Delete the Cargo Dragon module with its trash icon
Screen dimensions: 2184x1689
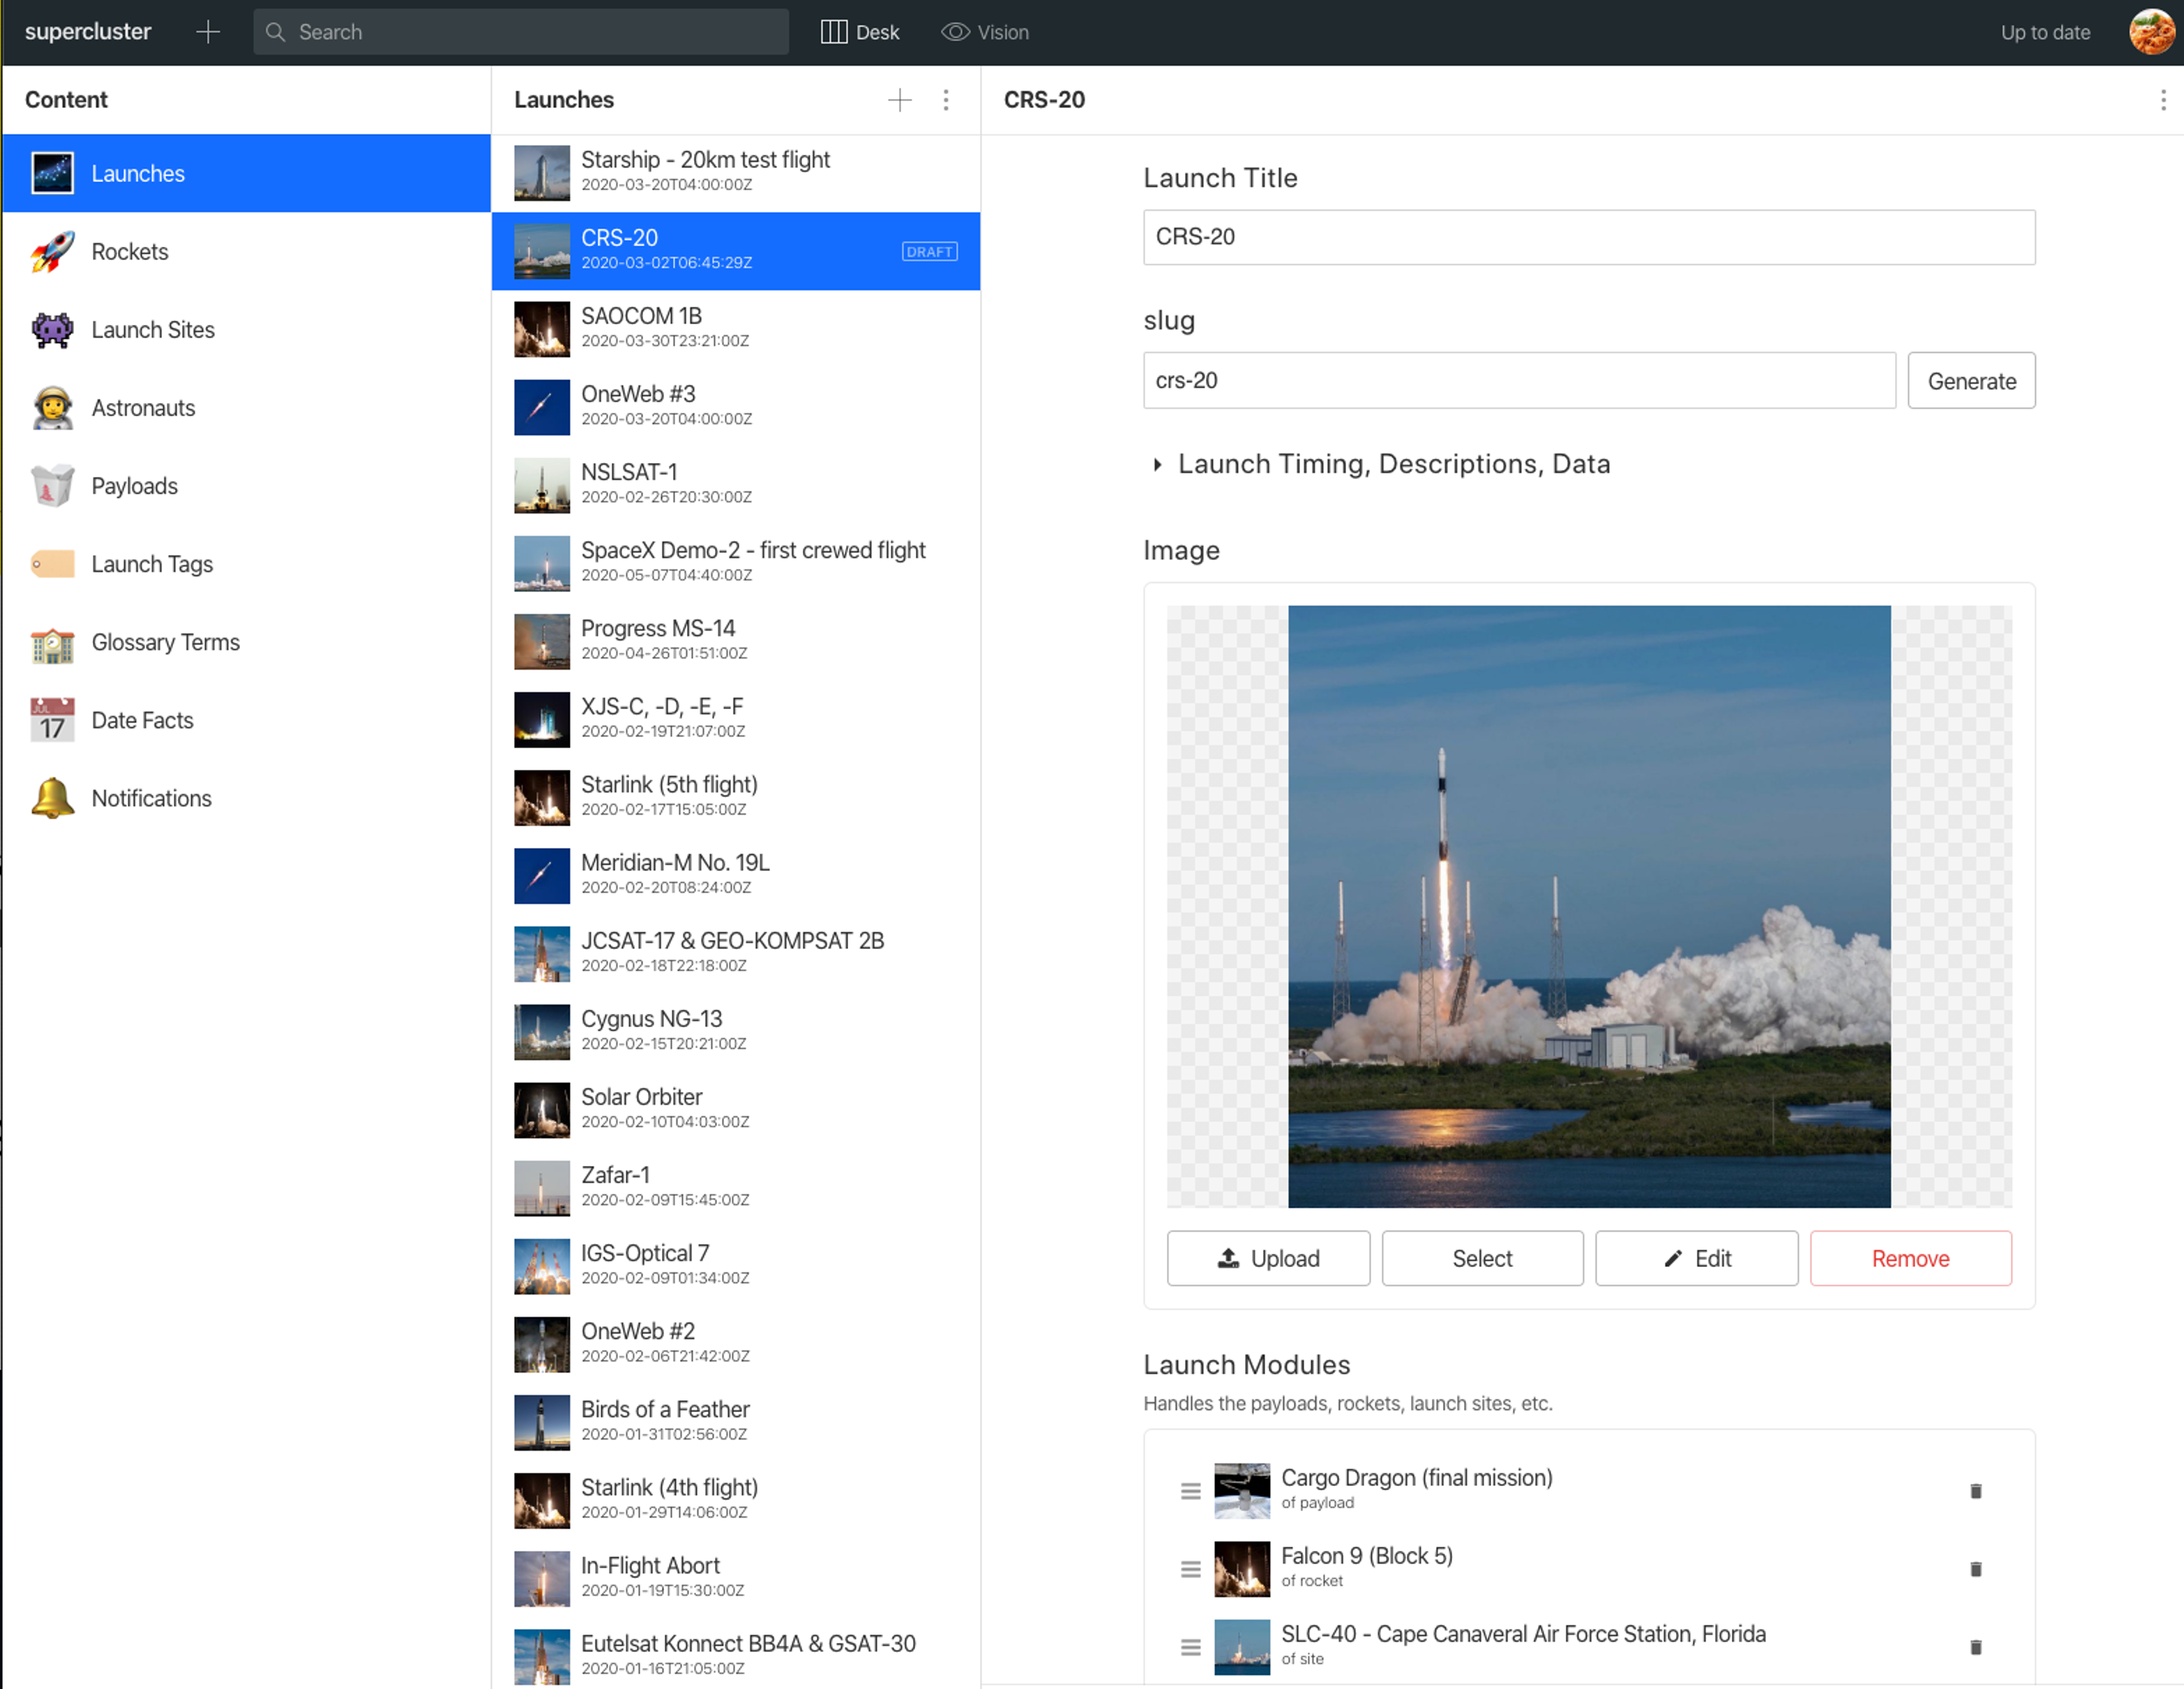click(1975, 1491)
